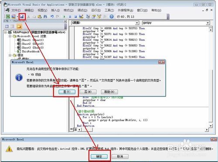Click the Redo arrow icon

(58, 17)
